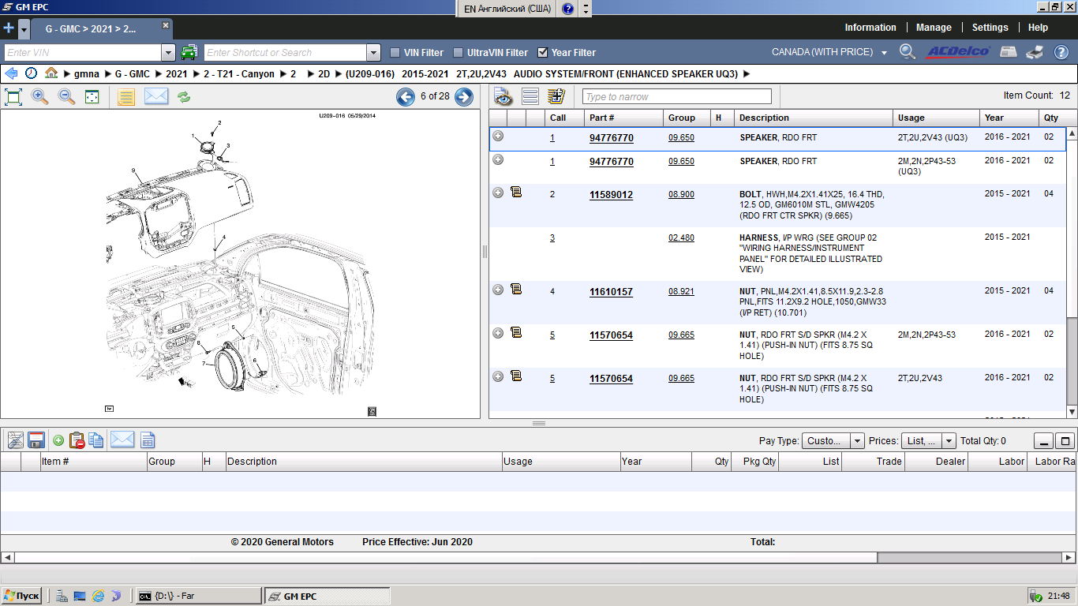Enable the VIN Filter checkbox

[395, 53]
